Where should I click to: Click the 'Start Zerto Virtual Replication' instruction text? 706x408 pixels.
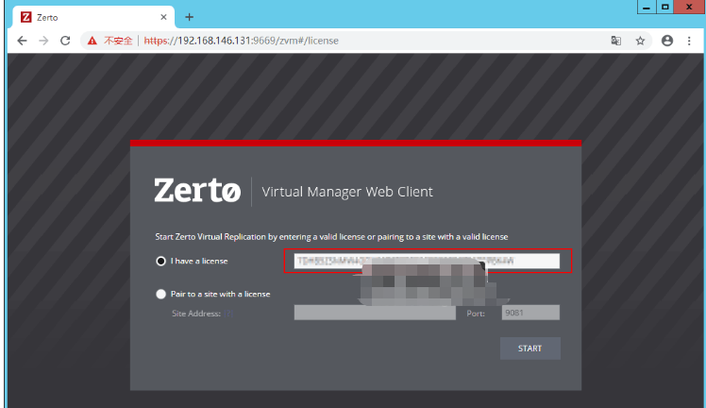(331, 237)
